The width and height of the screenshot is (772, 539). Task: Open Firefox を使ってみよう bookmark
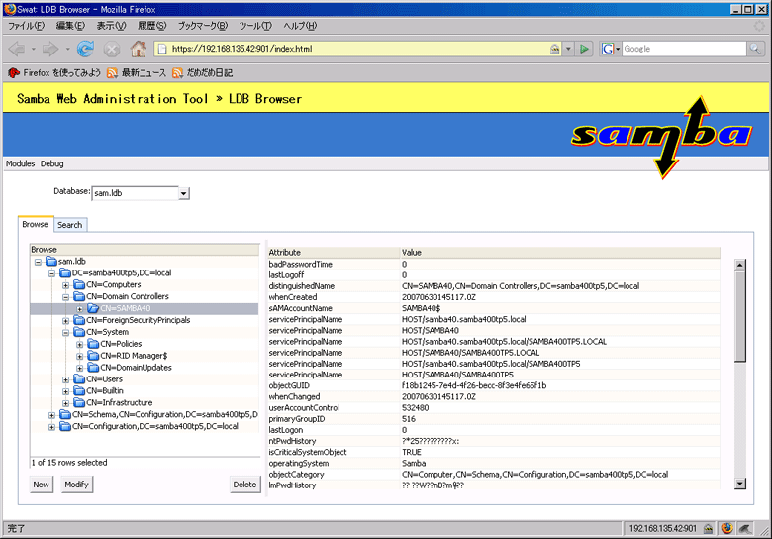pyautogui.click(x=54, y=73)
